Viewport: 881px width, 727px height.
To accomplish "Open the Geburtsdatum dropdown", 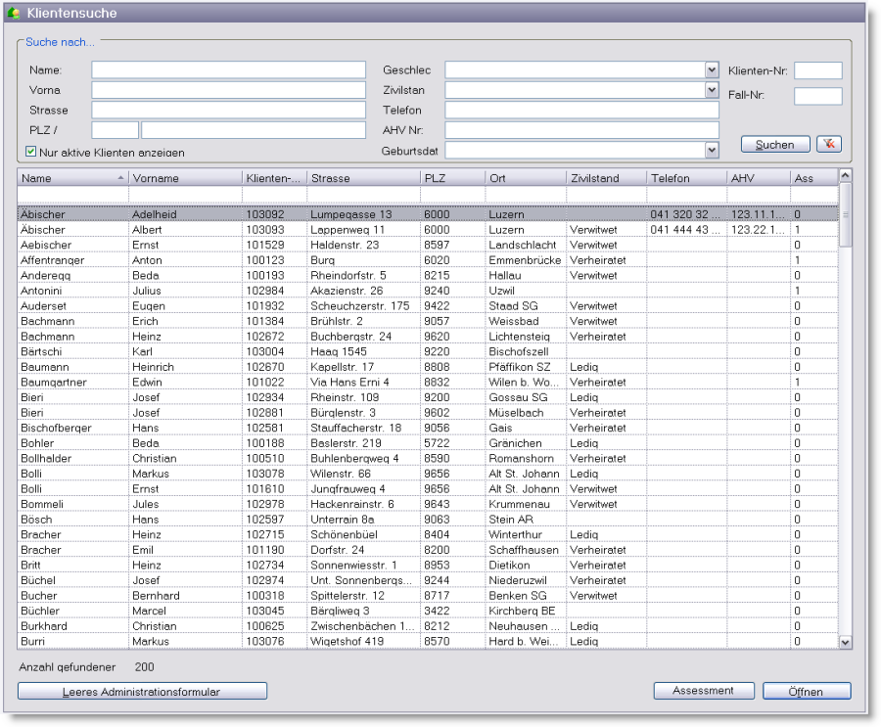I will pos(712,151).
